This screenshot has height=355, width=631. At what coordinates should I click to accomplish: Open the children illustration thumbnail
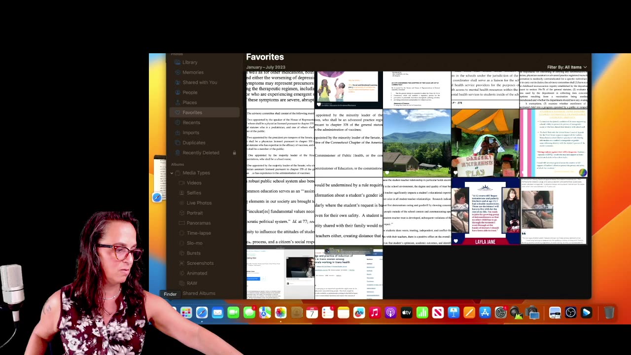tap(349, 90)
